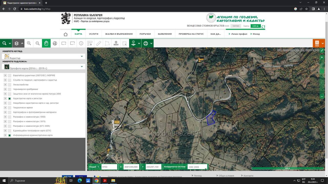Select the measure area polygon tool
This screenshot has height=184, width=328.
(x=107, y=43)
